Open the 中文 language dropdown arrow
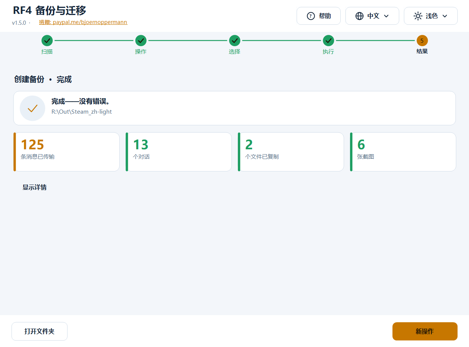 pyautogui.click(x=386, y=16)
